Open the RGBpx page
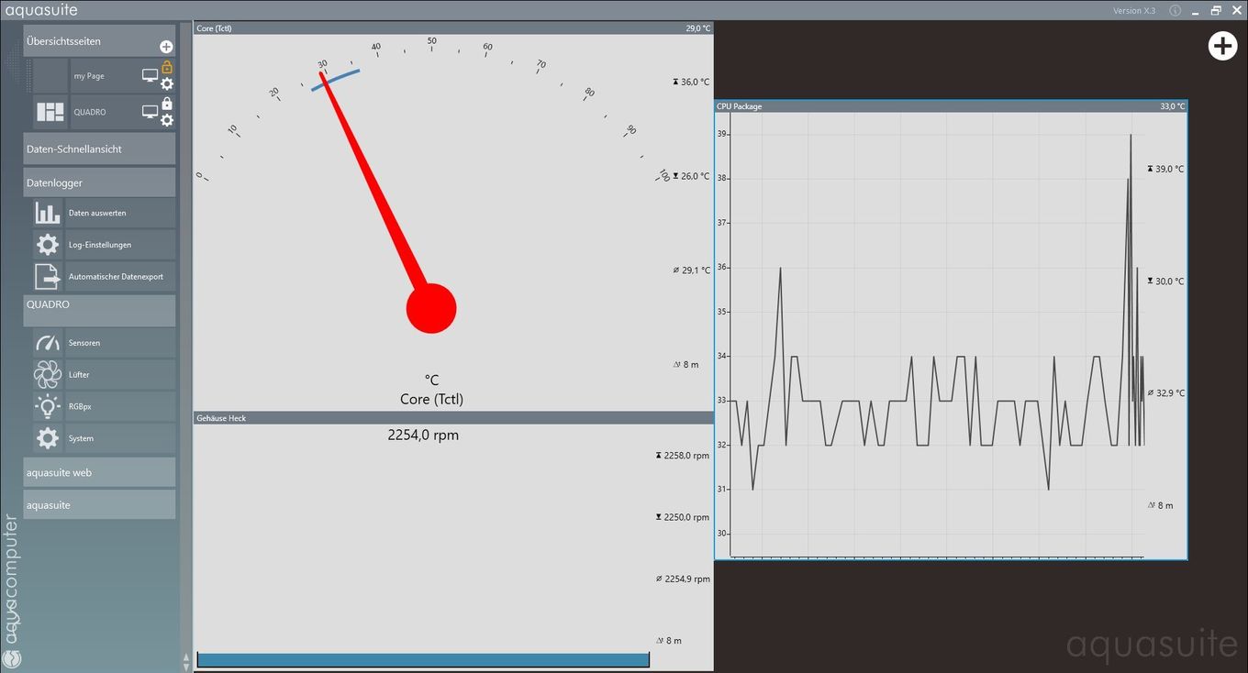The height and width of the screenshot is (673, 1248). (120, 406)
